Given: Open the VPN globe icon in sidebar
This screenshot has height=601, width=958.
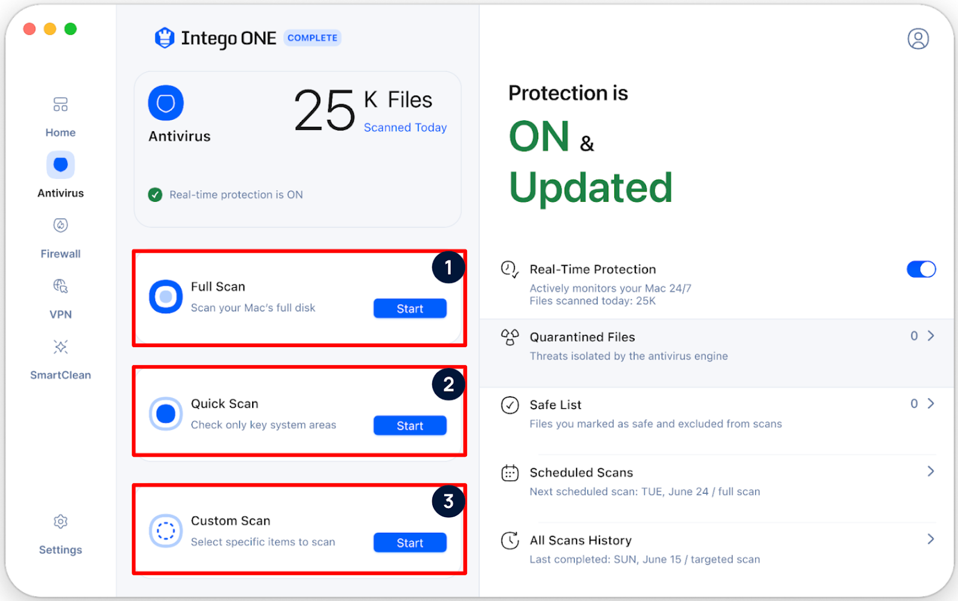Looking at the screenshot, I should pos(60,286).
